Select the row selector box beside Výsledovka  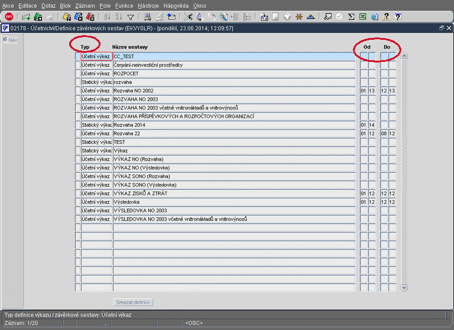(x=77, y=202)
